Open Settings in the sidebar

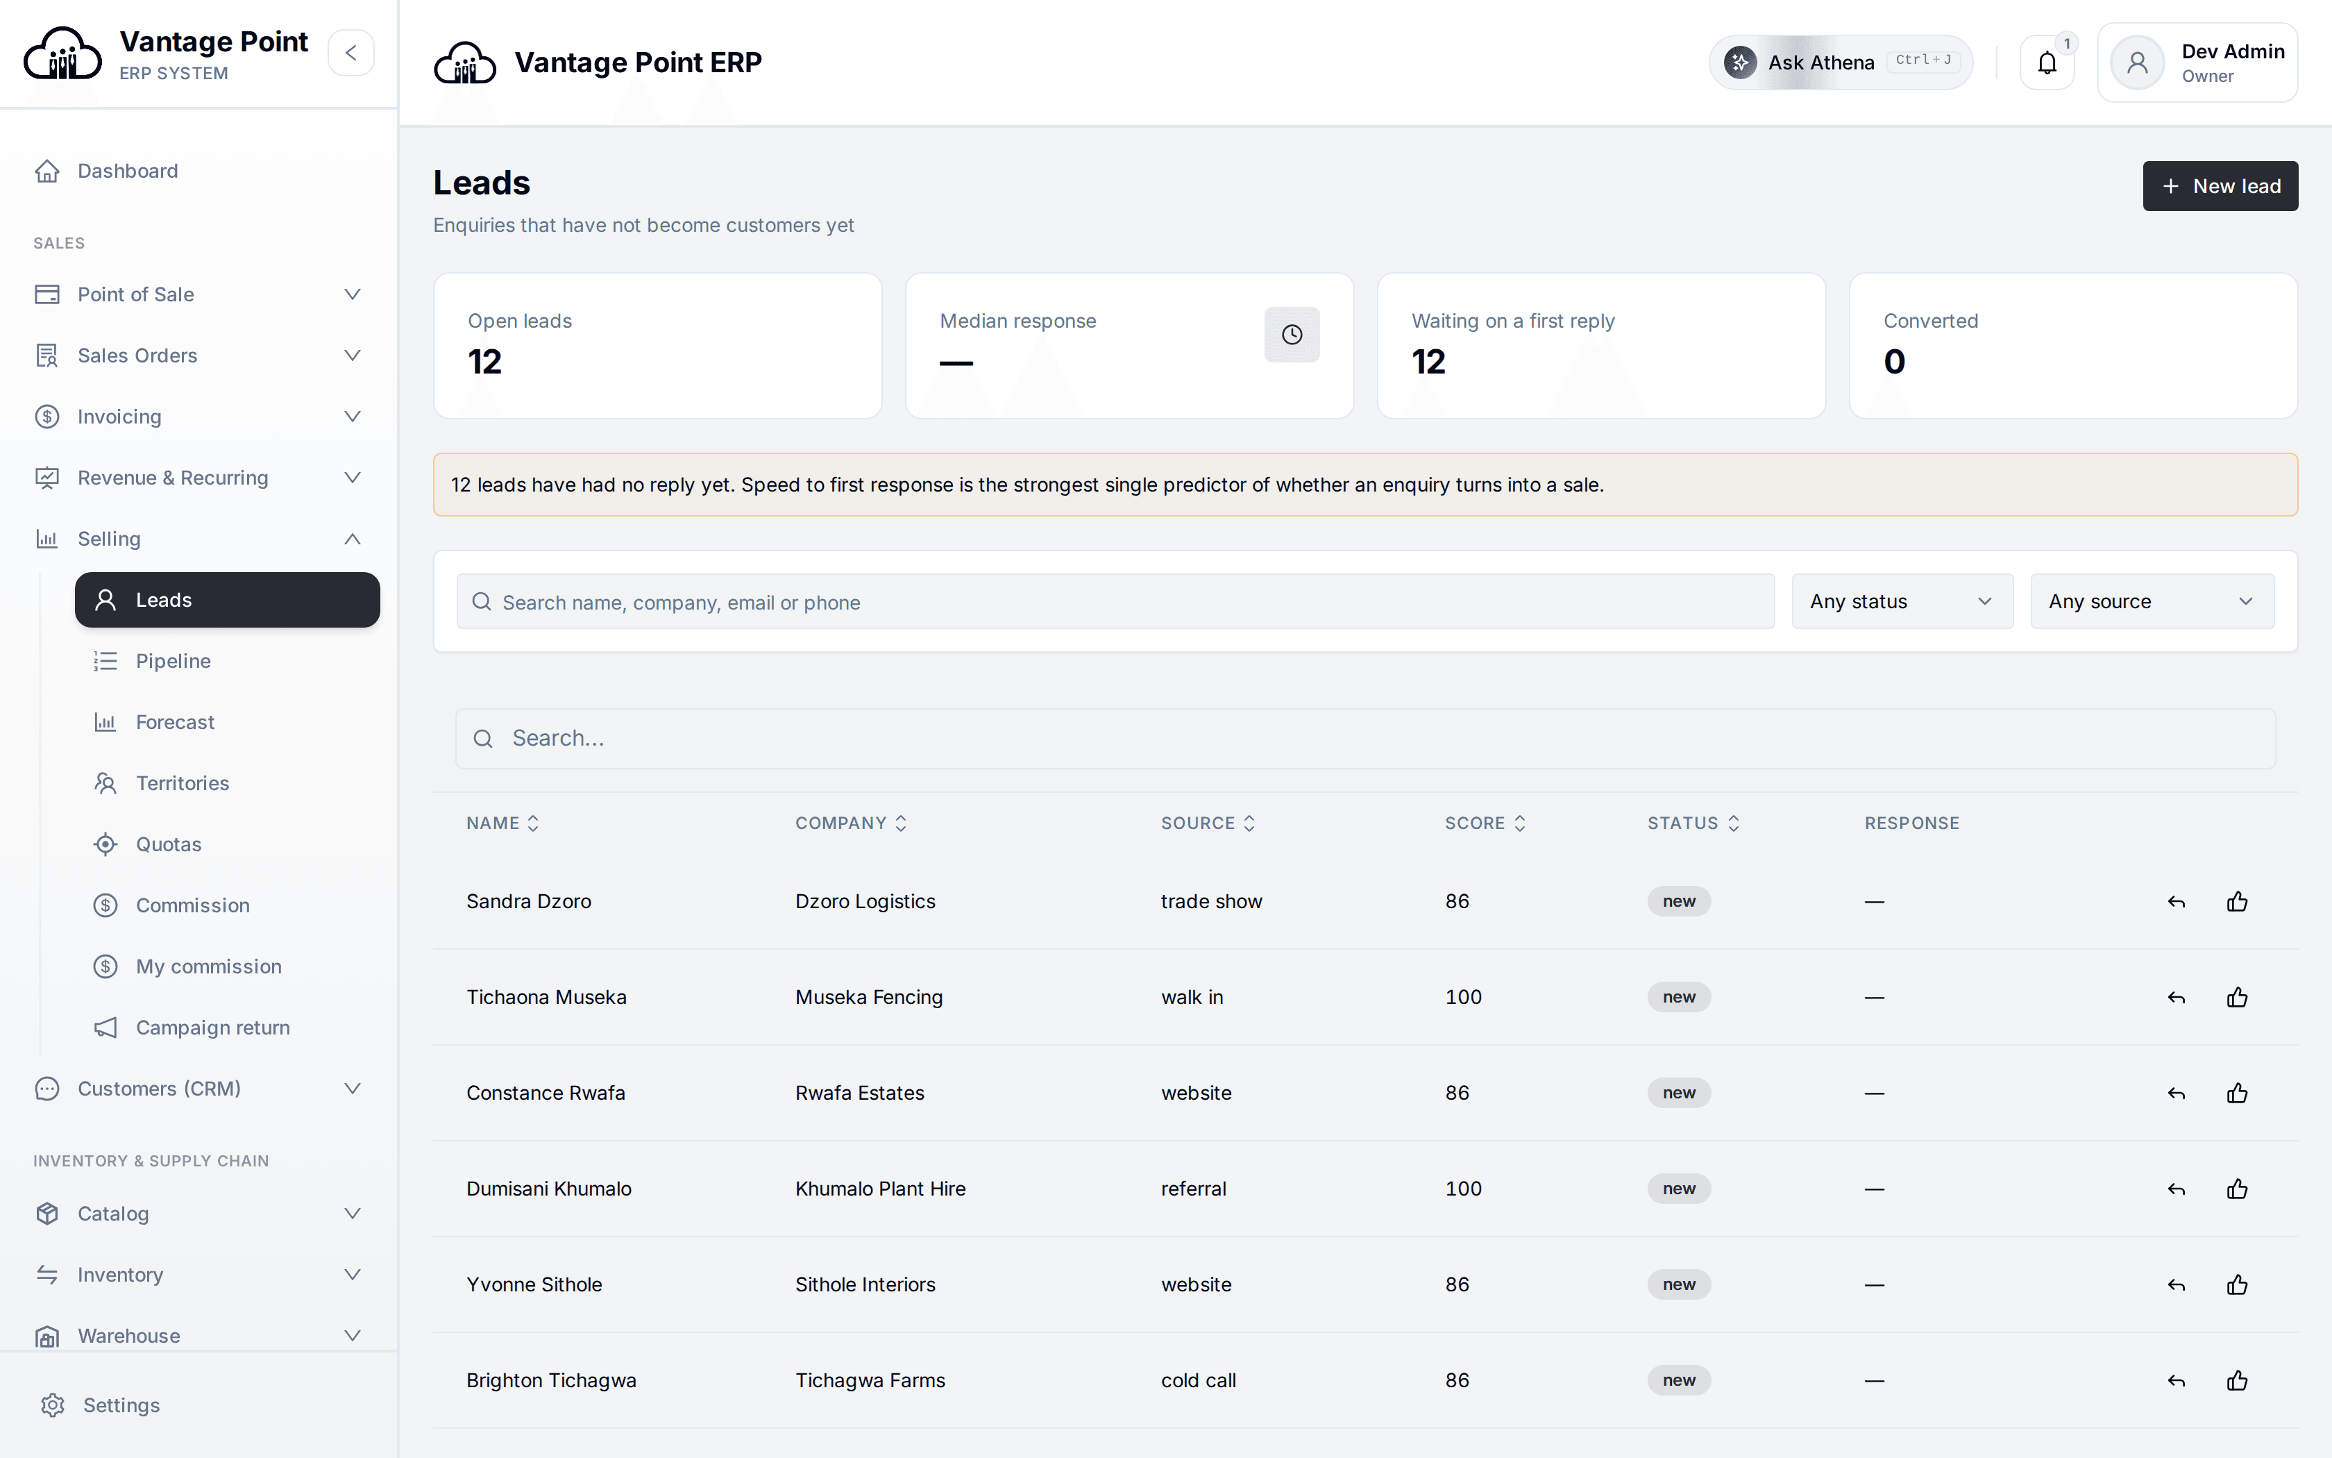pyautogui.click(x=198, y=1405)
